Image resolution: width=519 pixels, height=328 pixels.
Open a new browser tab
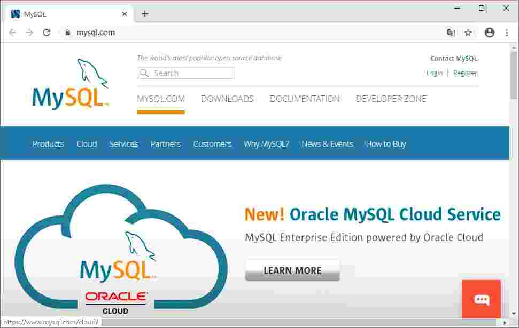pos(145,14)
